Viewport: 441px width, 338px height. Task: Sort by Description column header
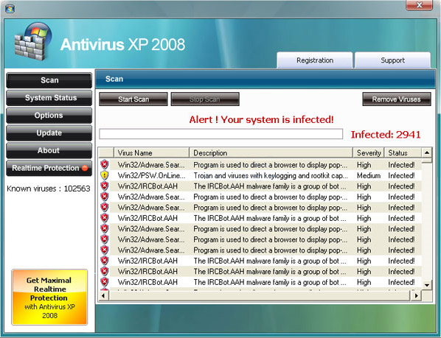(x=271, y=152)
